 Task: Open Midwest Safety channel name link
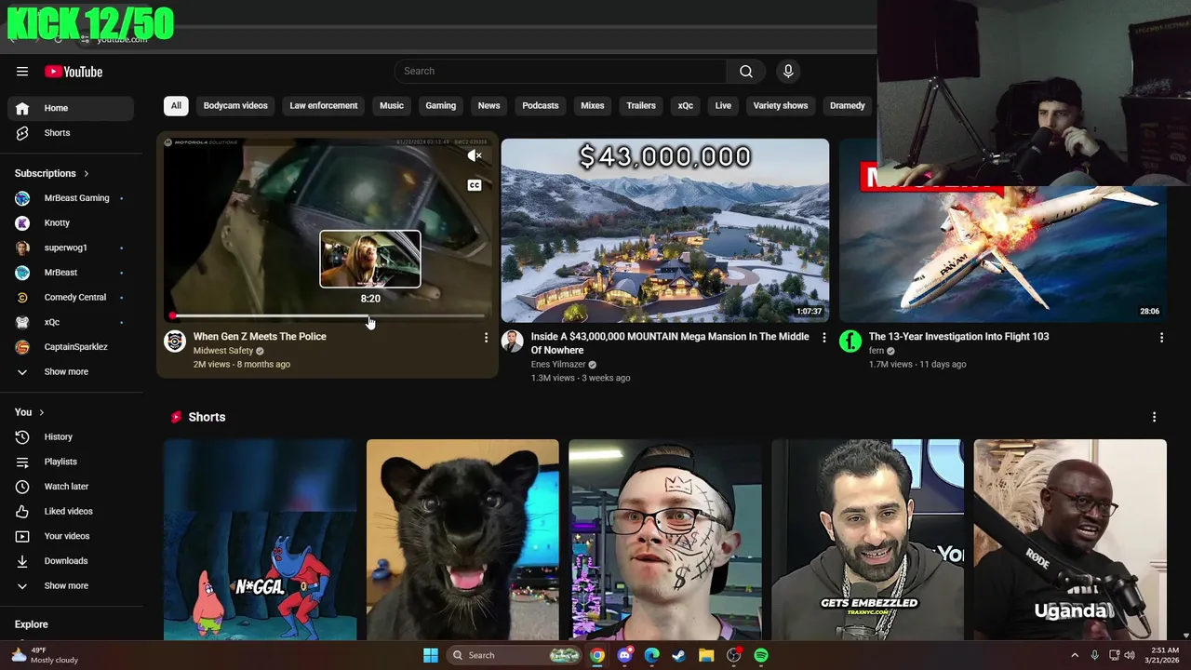click(x=223, y=351)
